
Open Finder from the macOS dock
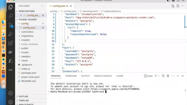pos(3,22)
